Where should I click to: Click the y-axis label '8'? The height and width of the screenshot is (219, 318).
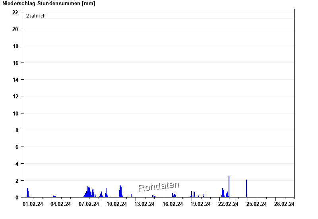(x=17, y=130)
